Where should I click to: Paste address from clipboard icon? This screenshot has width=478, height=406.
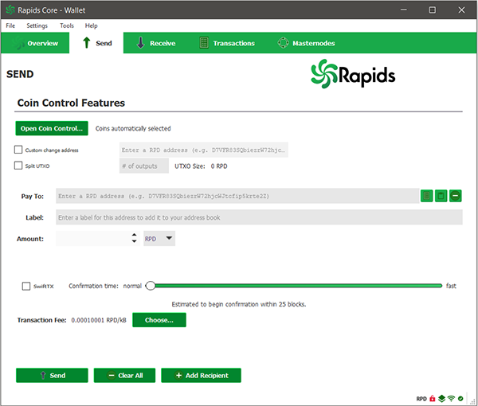pos(441,196)
